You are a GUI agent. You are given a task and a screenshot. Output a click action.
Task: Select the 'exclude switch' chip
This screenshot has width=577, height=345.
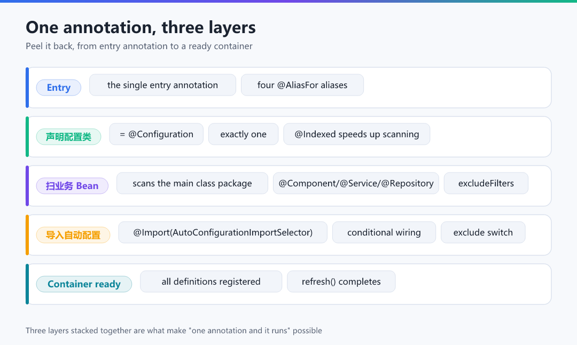point(483,232)
